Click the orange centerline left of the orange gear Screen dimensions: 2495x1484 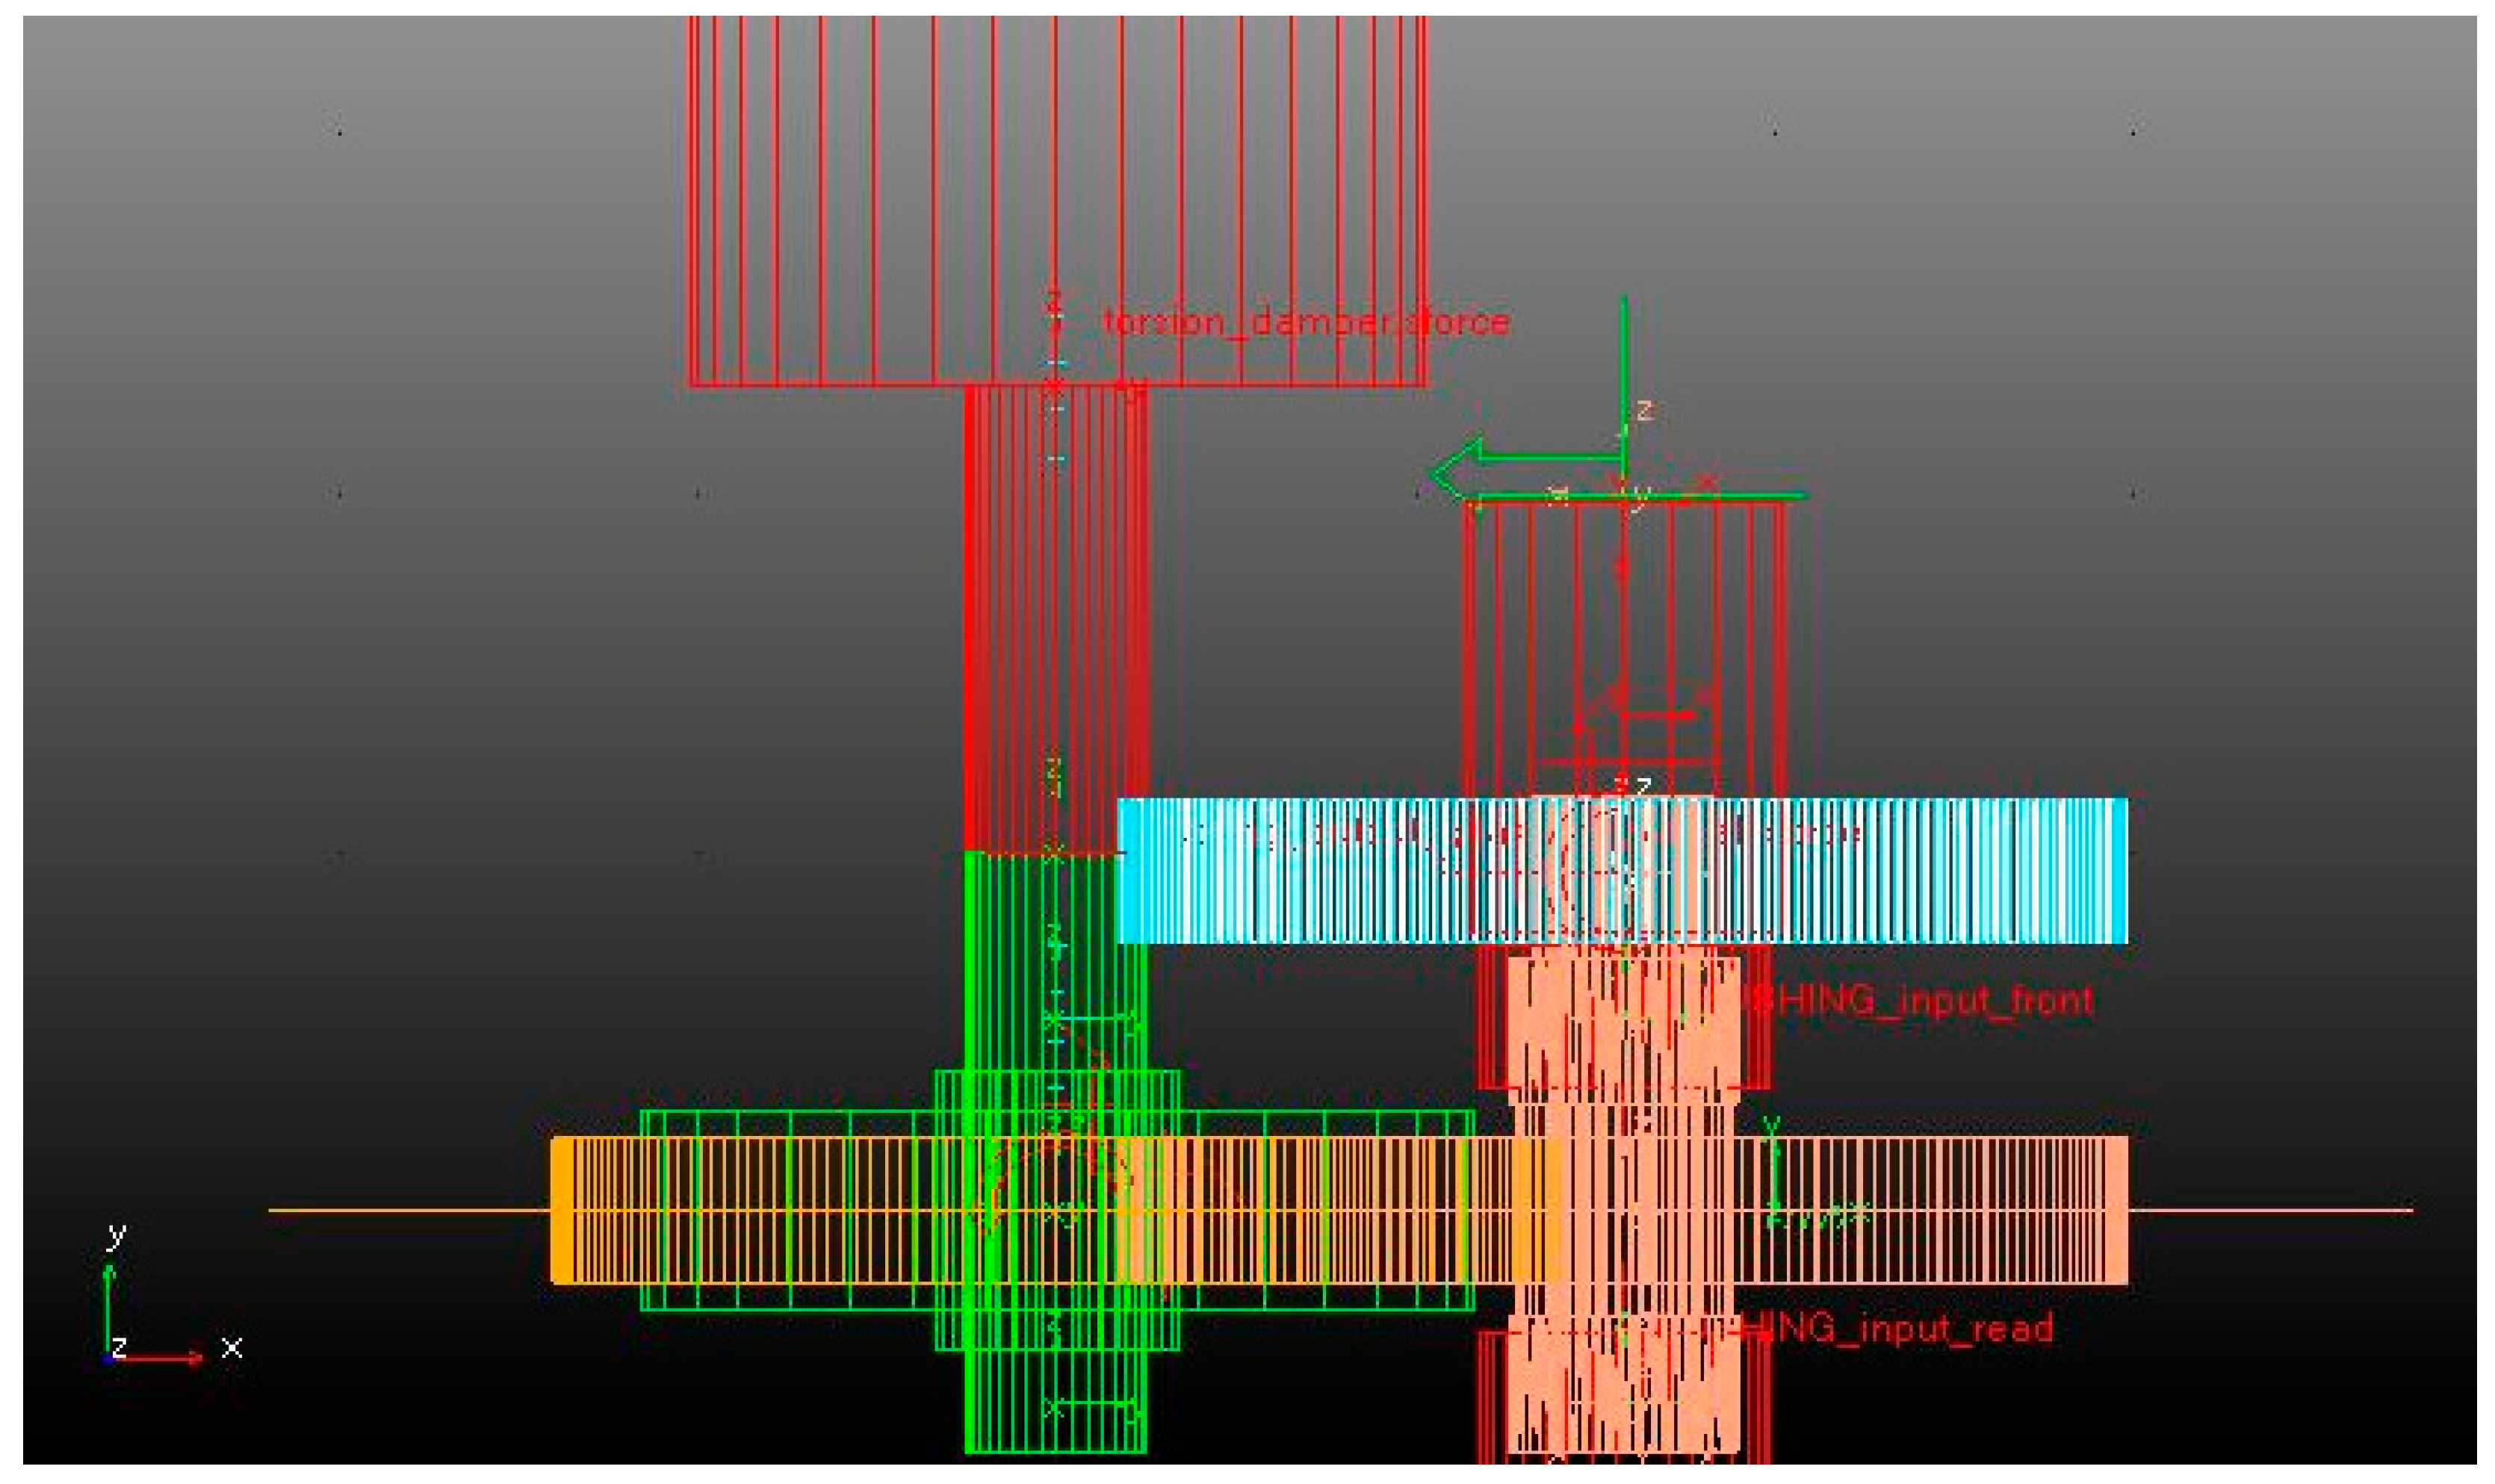point(400,1211)
